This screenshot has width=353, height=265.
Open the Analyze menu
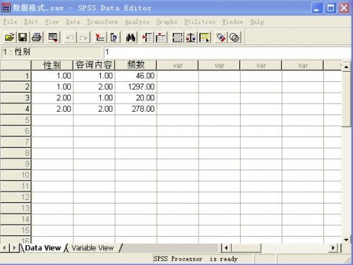tap(137, 22)
